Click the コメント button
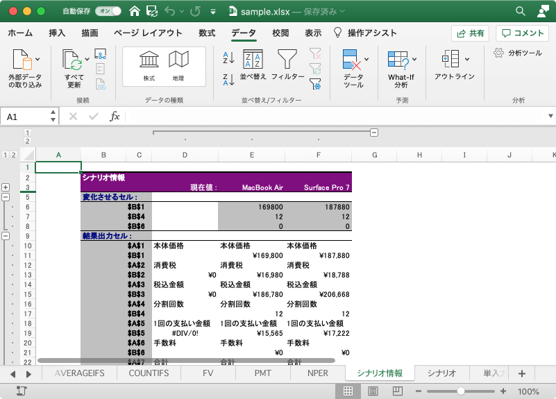 (x=522, y=33)
